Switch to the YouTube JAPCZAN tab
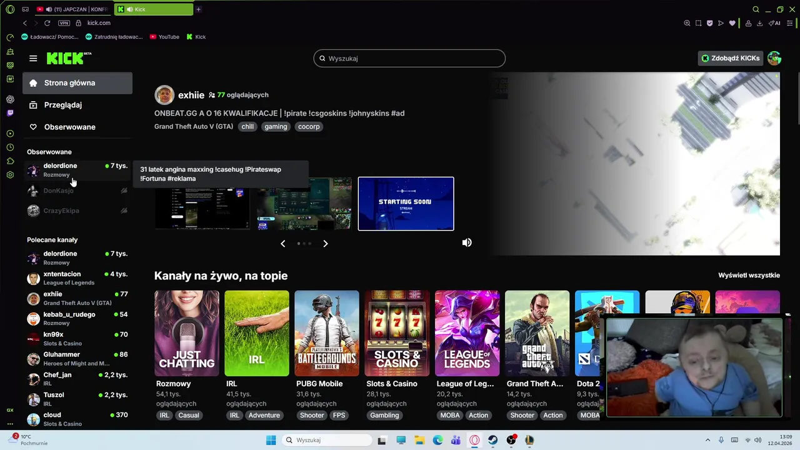Image resolution: width=800 pixels, height=450 pixels. coord(72,9)
